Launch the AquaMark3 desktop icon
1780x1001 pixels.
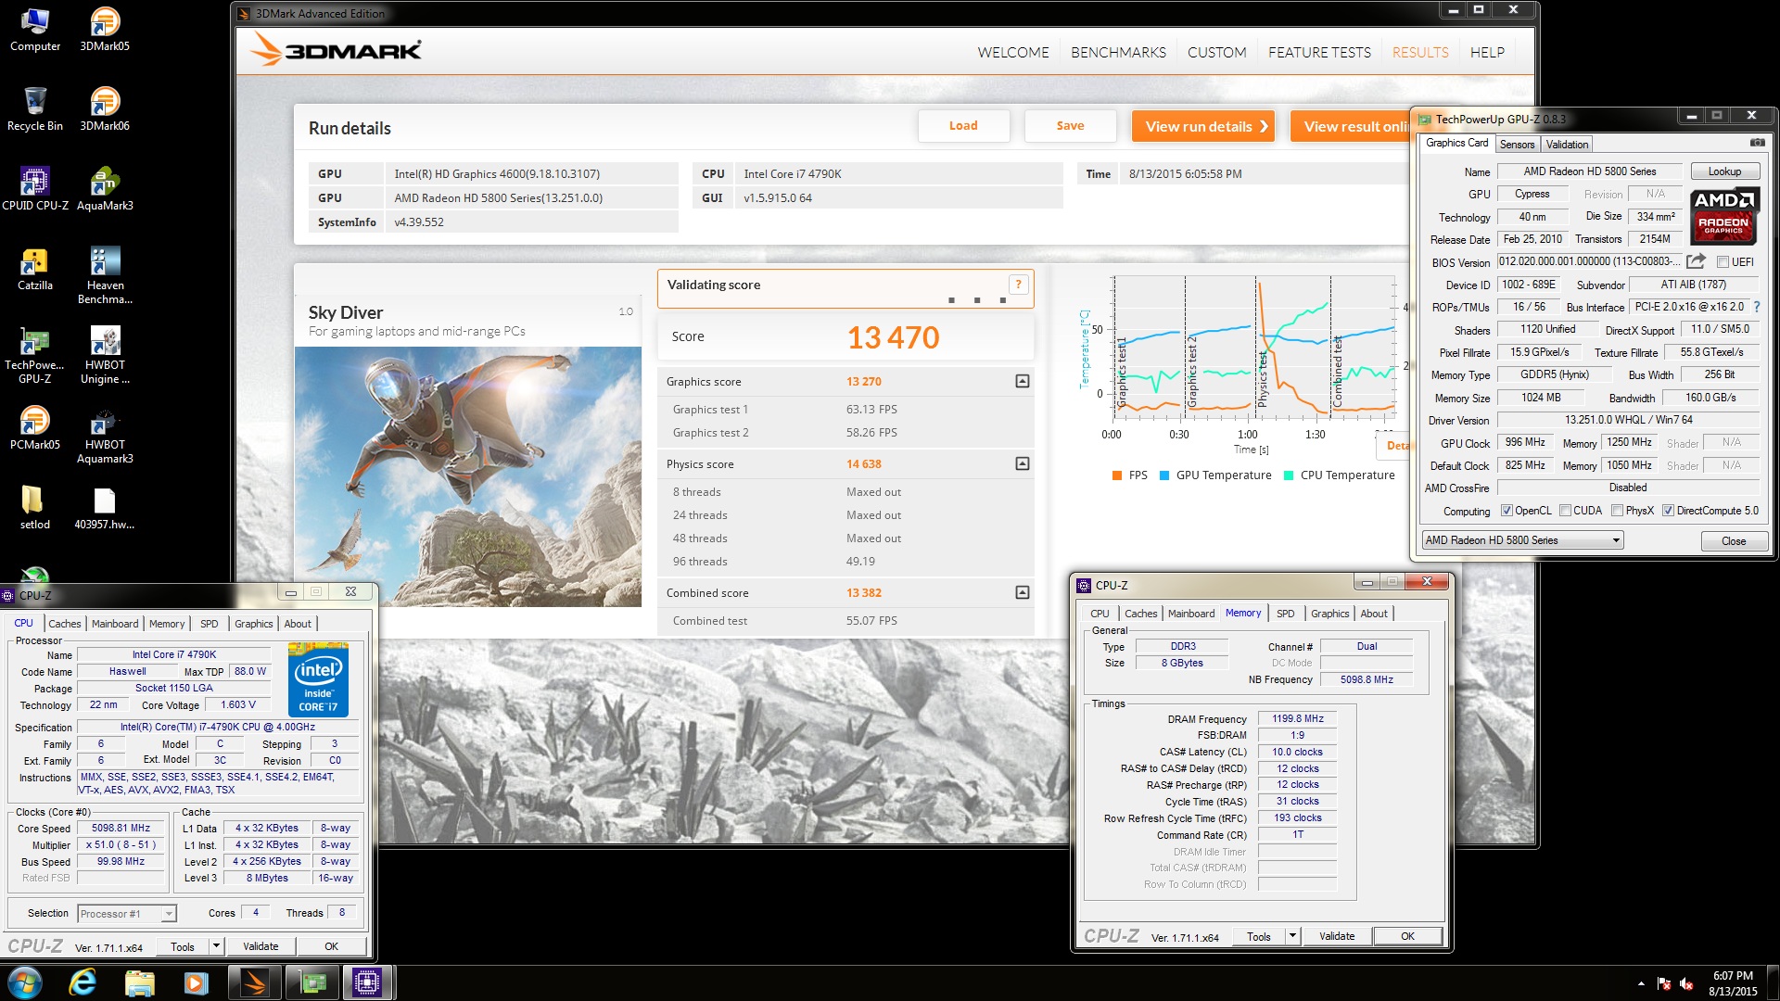pos(105,189)
